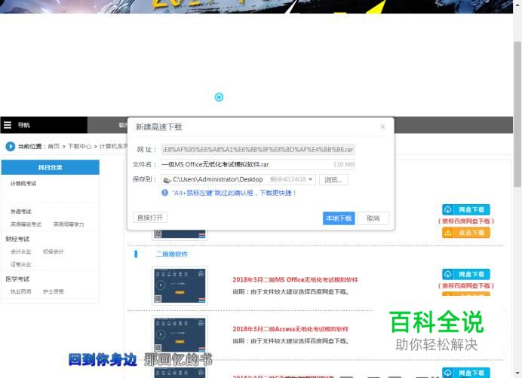This screenshot has width=522, height=378.
Task: Click the 二级Access software thumbnail
Action: 180,334
